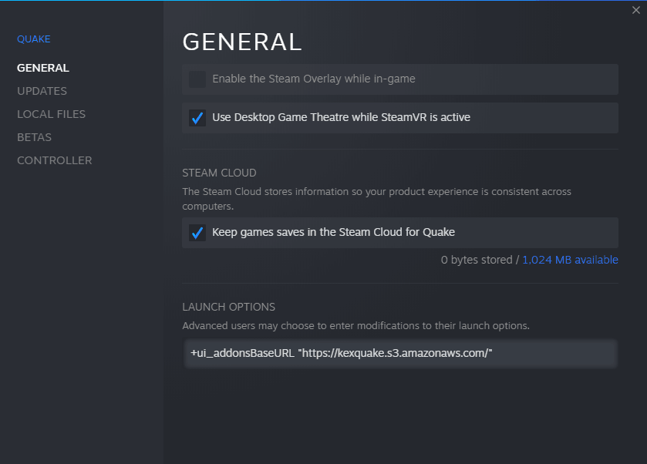Open the LOCAL FILES tab
This screenshot has height=464, width=647.
pyautogui.click(x=51, y=114)
